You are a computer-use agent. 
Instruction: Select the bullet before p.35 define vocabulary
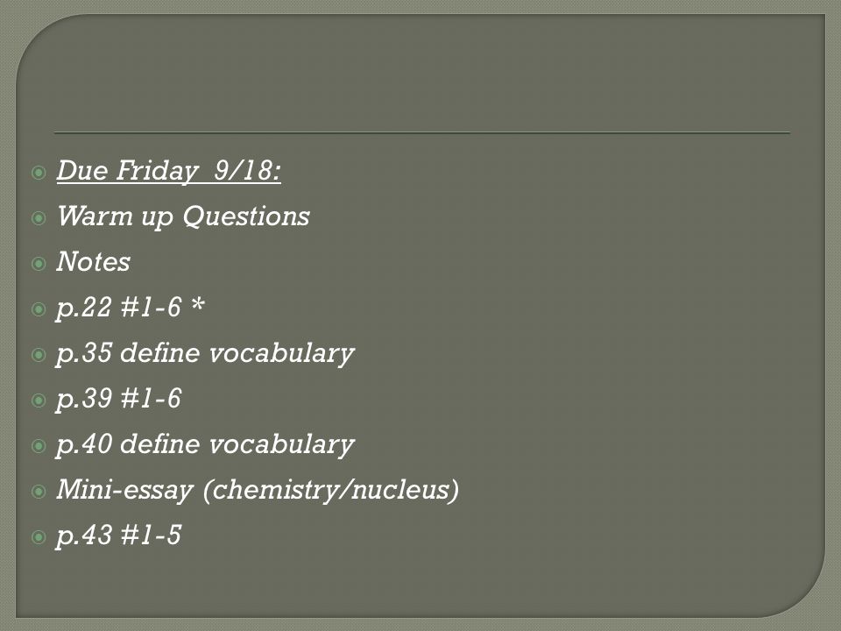coord(39,355)
